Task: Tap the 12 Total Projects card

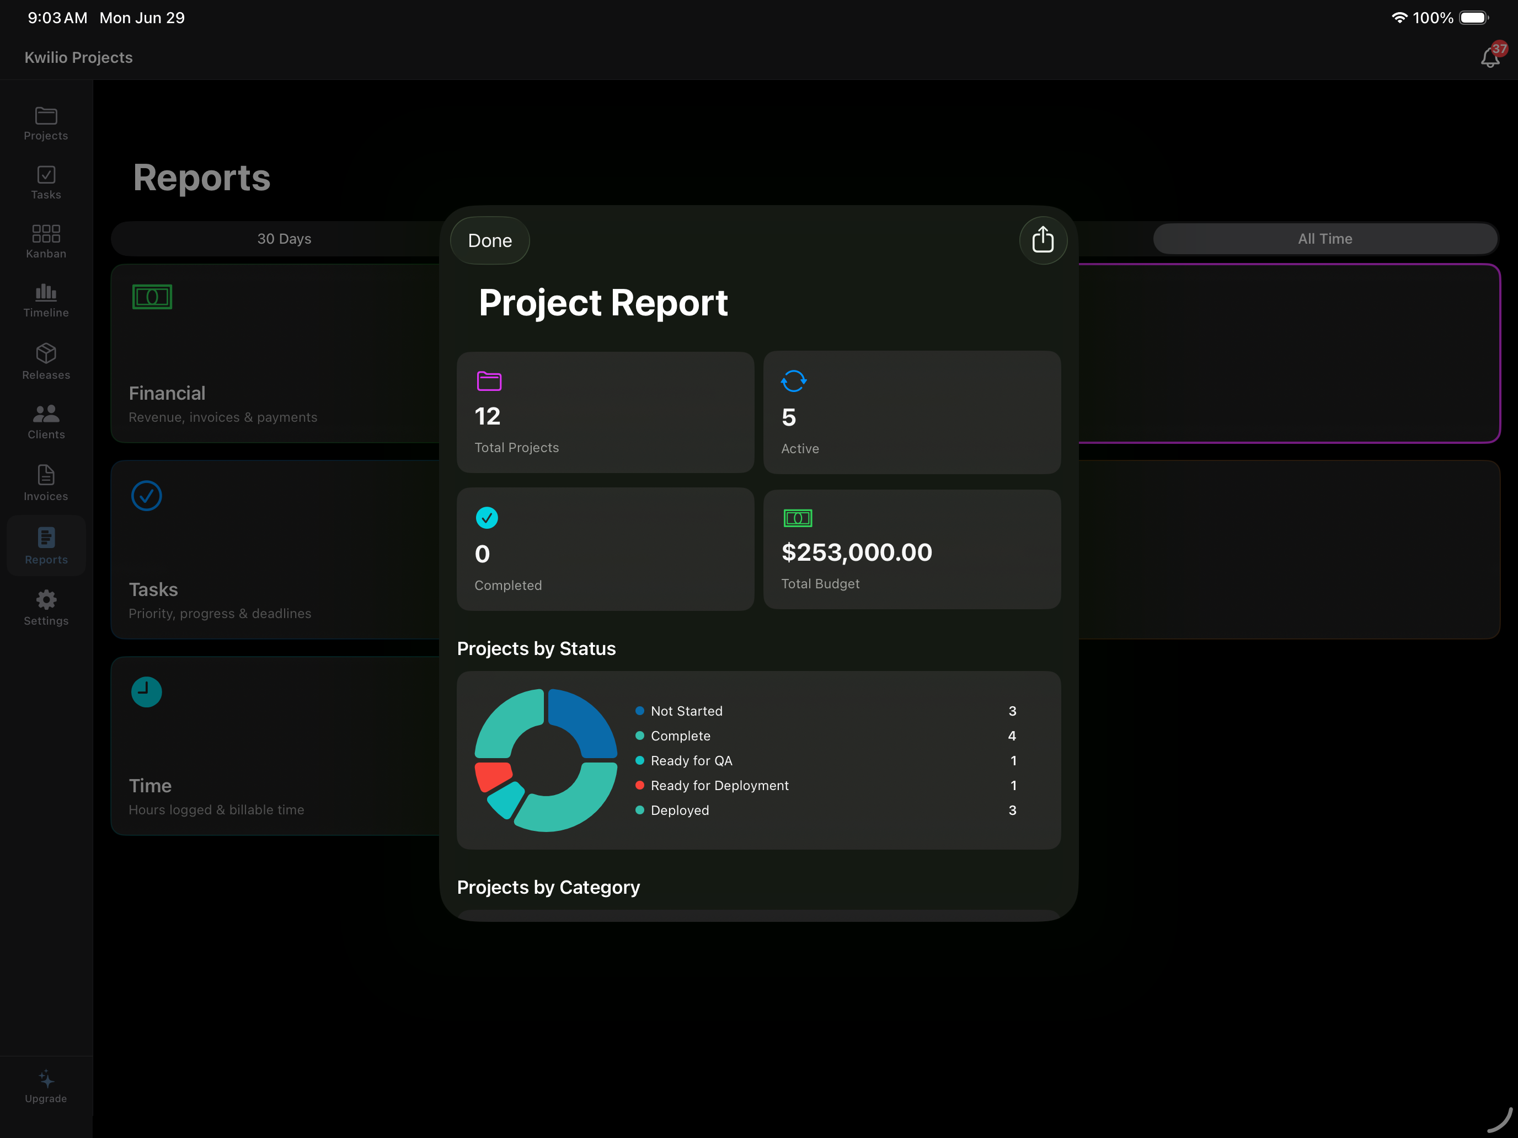Action: (605, 412)
